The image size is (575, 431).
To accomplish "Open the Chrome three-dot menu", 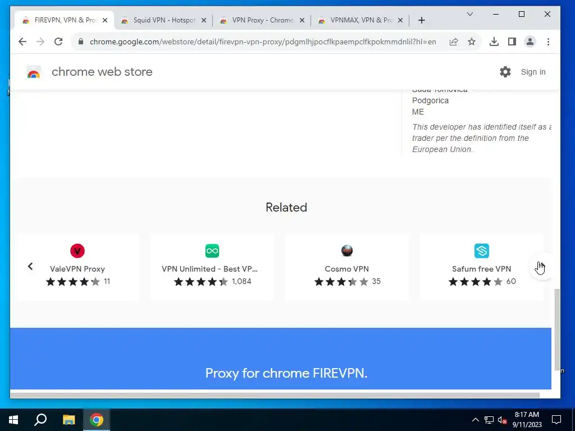I will click(x=548, y=42).
